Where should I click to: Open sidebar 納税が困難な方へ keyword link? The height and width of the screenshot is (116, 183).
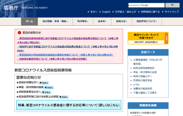(143, 76)
